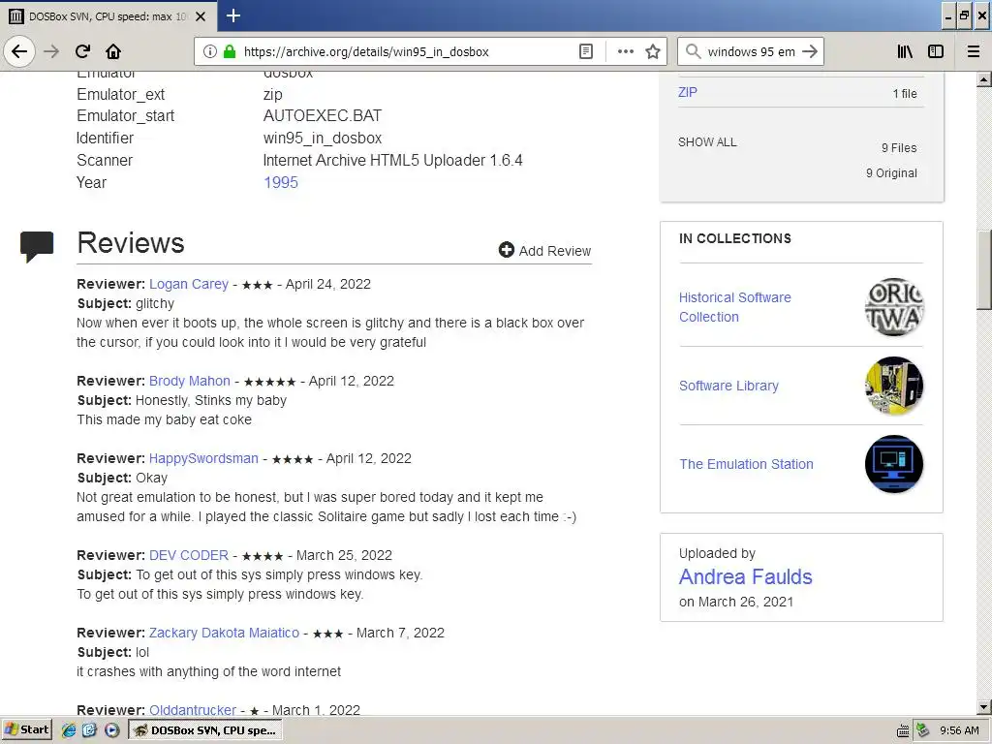Screen dimensions: 992x744
Task: Open reviewer HappySwordsman's profile
Action: 203,458
